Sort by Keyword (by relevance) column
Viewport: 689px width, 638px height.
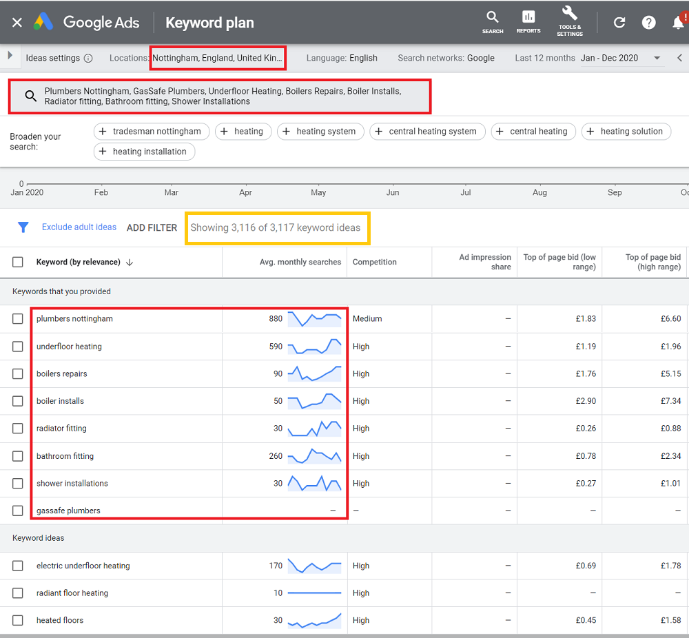coord(79,263)
